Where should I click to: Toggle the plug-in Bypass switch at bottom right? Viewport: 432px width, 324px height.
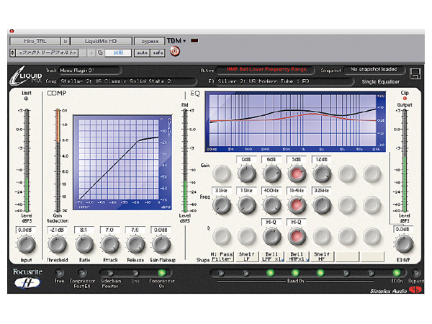[x=416, y=273]
